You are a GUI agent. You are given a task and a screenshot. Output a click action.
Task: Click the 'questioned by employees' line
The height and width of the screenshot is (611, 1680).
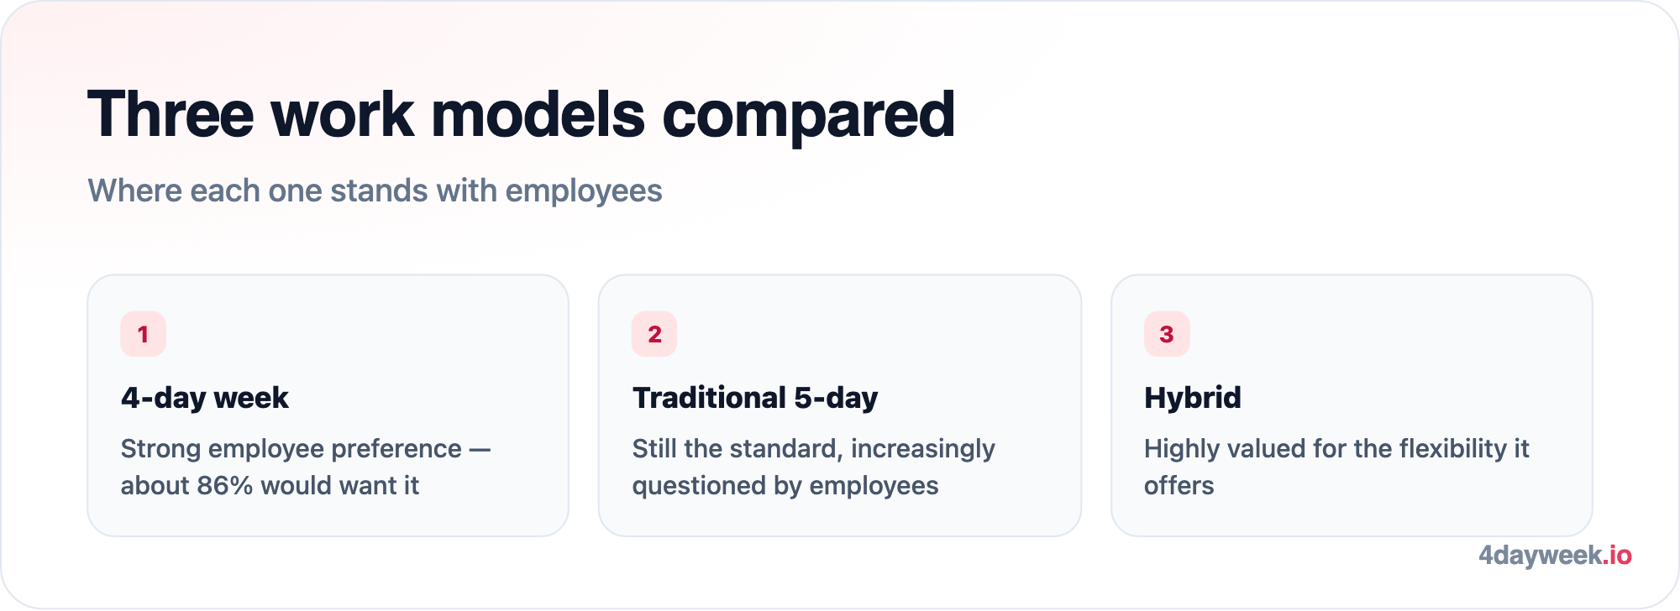[785, 486]
